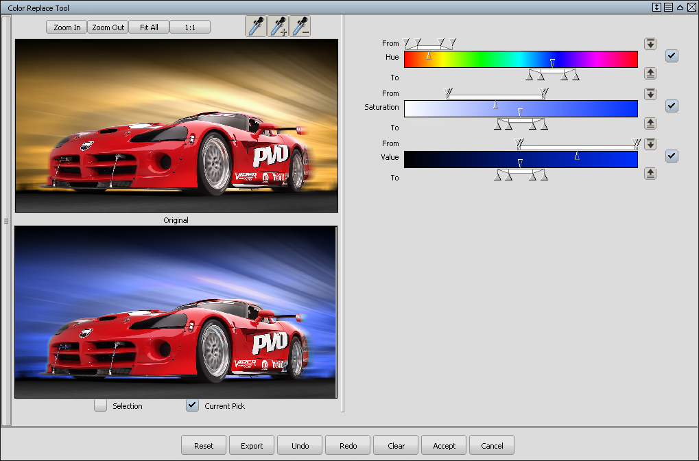
Task: Disable the Hue channel checkbox
Action: point(672,56)
